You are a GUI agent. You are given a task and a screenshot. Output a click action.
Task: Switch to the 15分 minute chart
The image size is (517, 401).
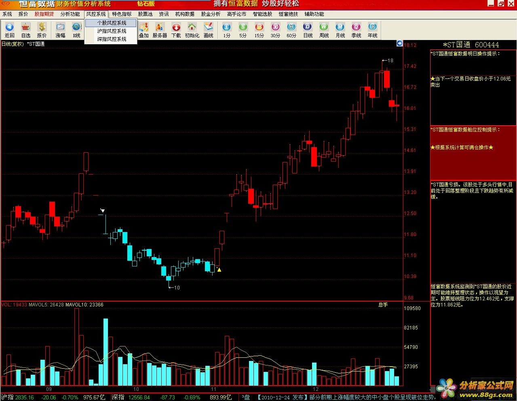click(x=259, y=30)
